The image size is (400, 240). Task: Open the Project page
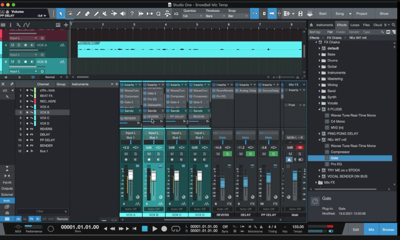tap(361, 13)
